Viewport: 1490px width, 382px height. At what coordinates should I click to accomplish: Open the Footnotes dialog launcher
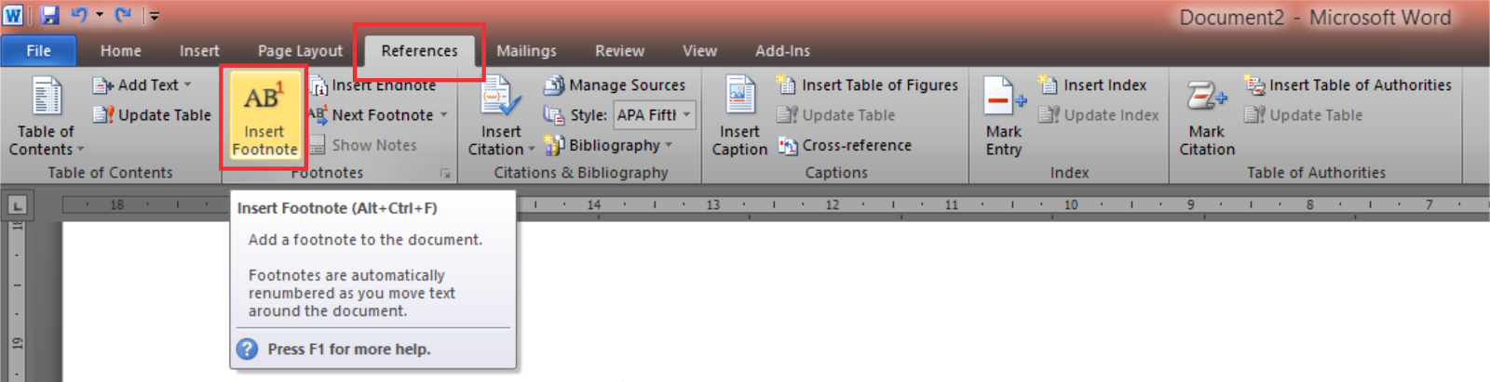click(x=445, y=174)
